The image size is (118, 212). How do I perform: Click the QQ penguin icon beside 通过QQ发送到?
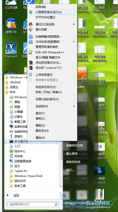click(31, 24)
